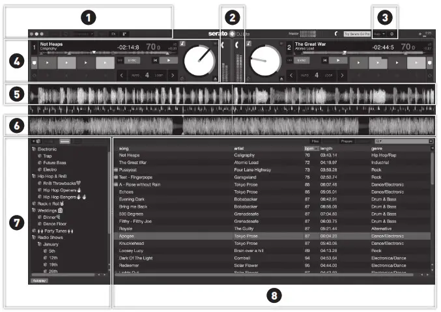Collapse the Electronic crate
Screen dimensions: 441x312
[x=34, y=149]
